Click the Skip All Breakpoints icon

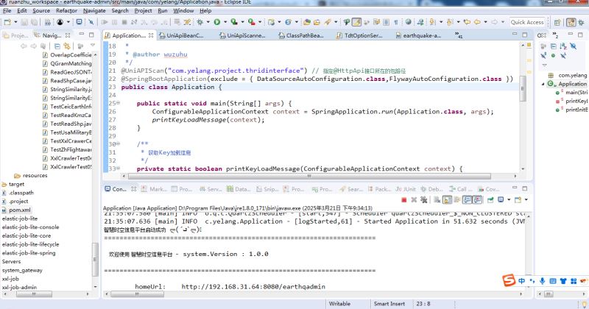91,22
